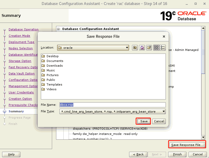The width and height of the screenshot is (209, 158).
Task: Maximize the DBCA window
Action: 196,4
